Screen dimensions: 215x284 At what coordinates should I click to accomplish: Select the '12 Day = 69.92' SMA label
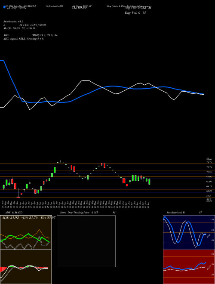tap(16, 8)
